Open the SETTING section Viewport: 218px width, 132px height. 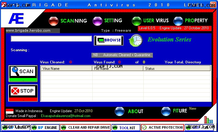pos(113,20)
